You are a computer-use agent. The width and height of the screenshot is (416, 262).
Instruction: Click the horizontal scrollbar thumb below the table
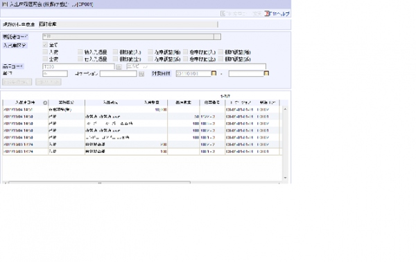coord(99,183)
